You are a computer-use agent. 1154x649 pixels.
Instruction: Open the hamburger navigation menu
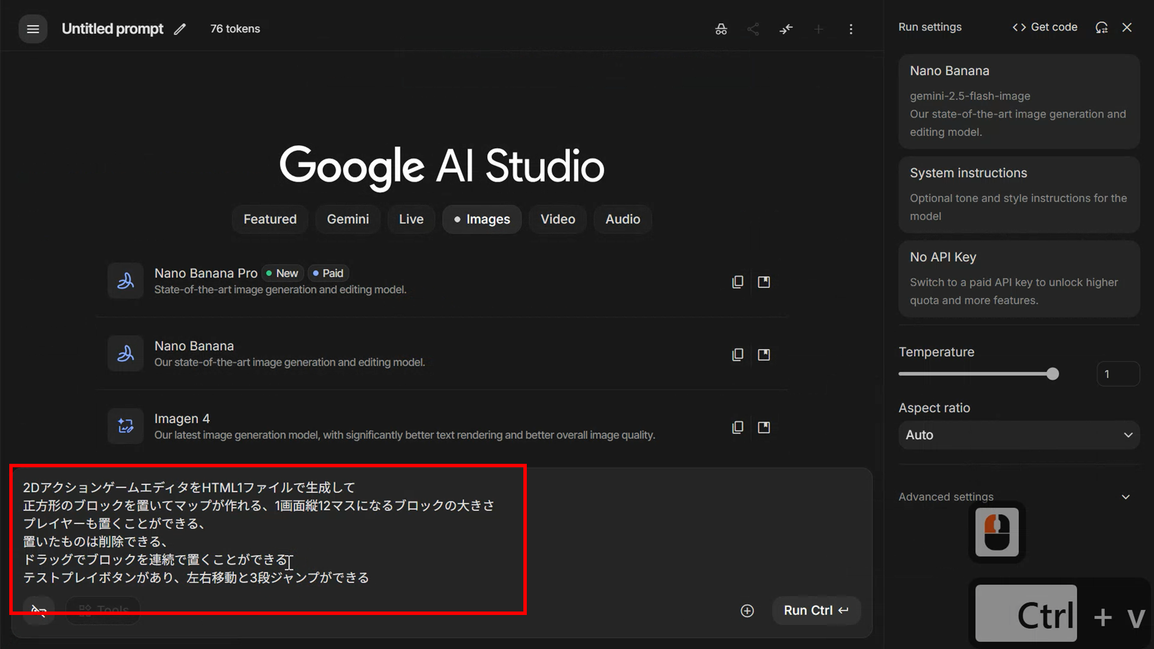[x=33, y=29]
